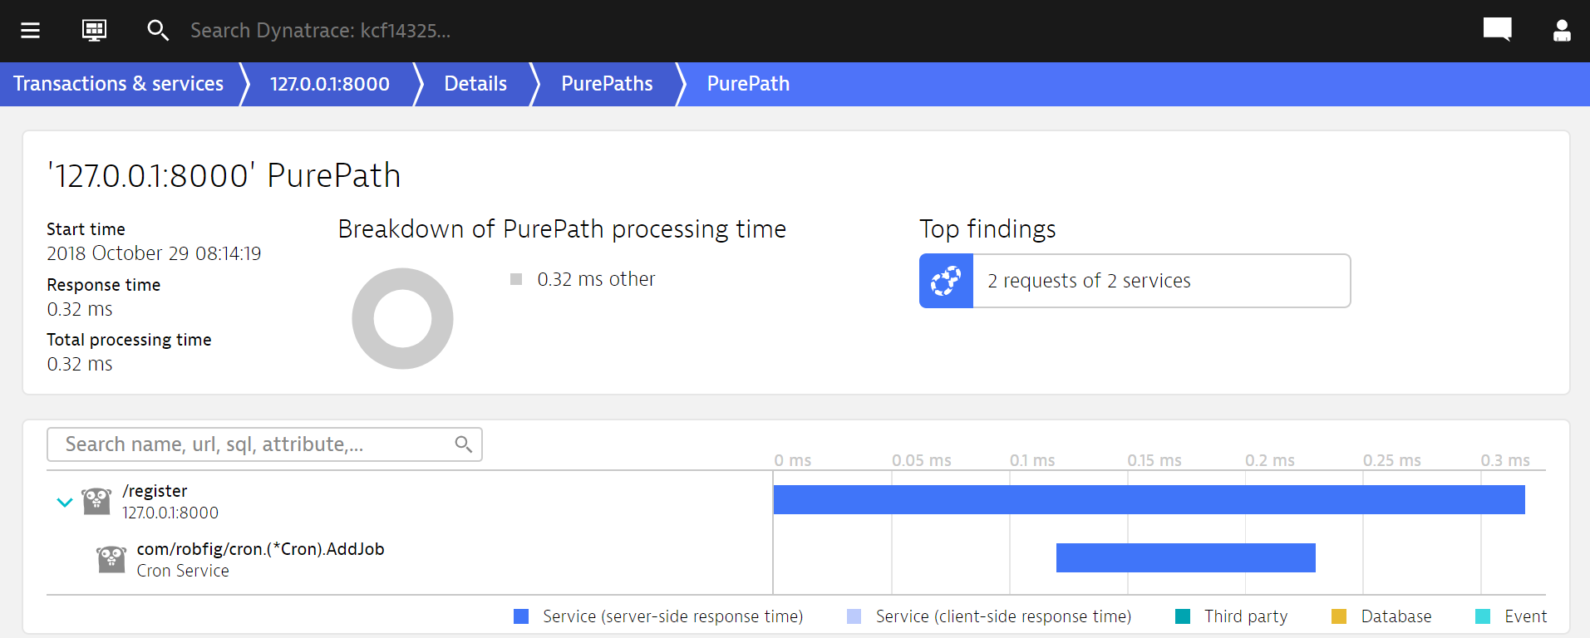
Task: Open the Details breadcrumb
Action: [475, 84]
